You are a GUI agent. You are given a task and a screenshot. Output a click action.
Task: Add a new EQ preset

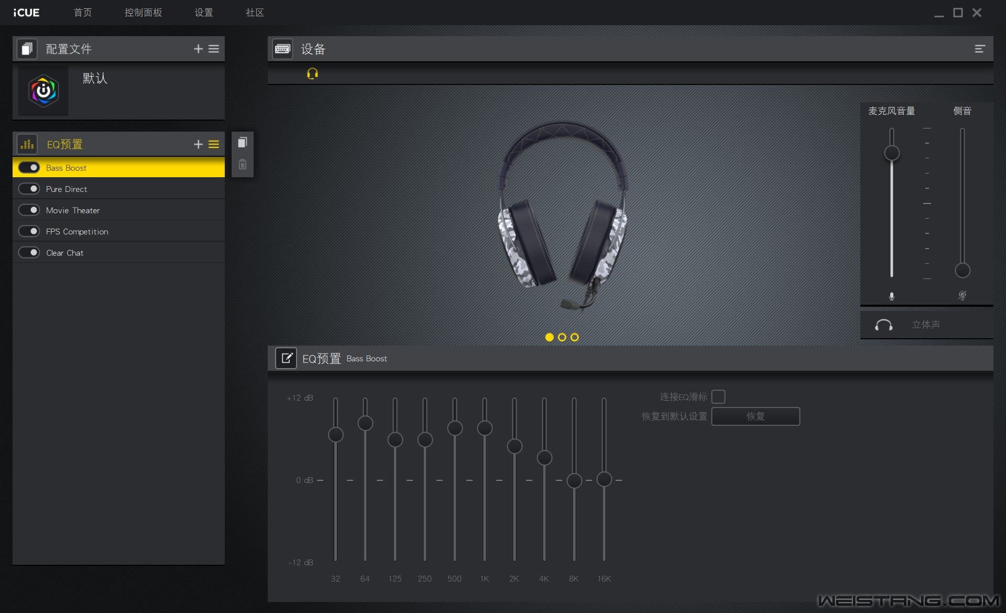pyautogui.click(x=198, y=144)
